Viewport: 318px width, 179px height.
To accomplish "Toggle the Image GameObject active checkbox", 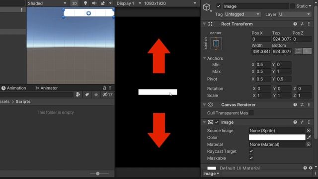I will coord(219,6).
